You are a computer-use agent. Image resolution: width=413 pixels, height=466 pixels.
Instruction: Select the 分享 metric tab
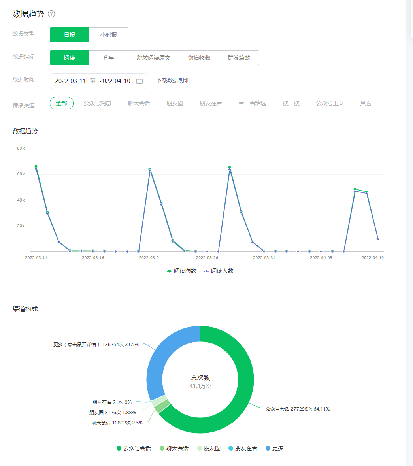(108, 58)
